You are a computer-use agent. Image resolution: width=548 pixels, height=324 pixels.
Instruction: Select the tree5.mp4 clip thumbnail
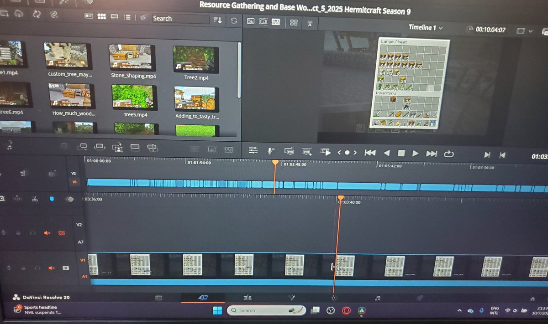[x=135, y=98]
